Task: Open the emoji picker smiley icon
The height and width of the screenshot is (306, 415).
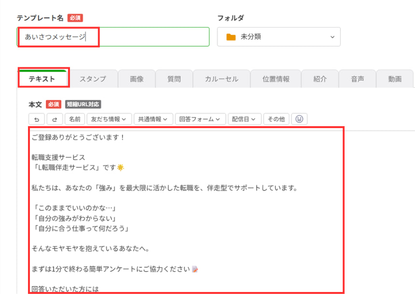Action: coord(299,119)
